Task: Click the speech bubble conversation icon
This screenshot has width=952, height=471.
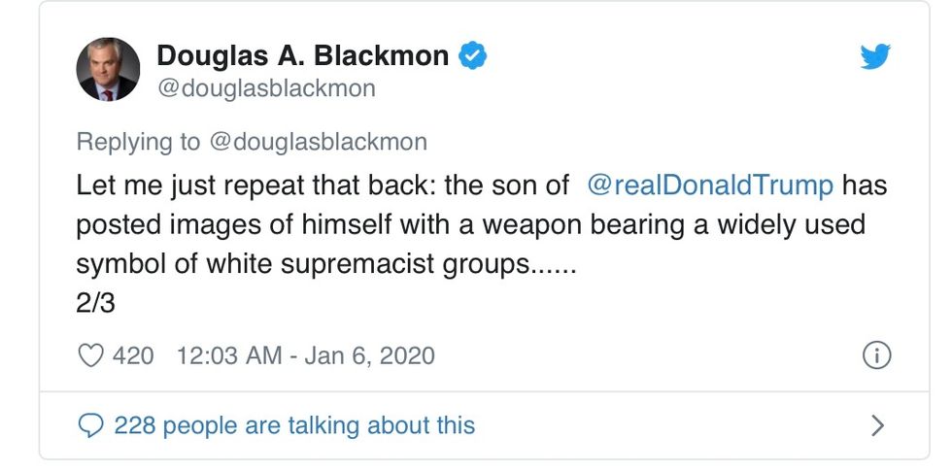Action: click(90, 425)
